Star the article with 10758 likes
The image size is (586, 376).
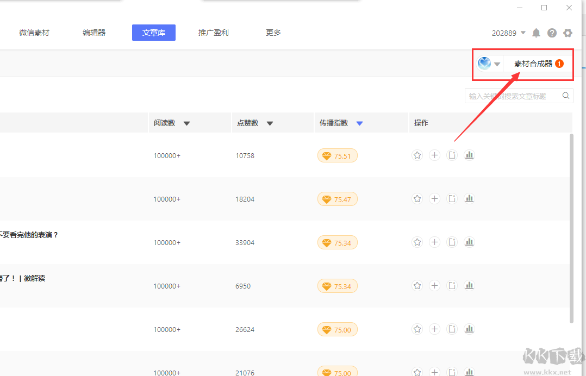[417, 155]
